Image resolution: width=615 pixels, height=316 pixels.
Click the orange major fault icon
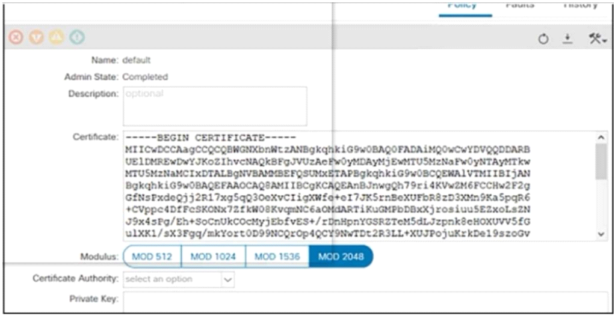click(x=36, y=38)
